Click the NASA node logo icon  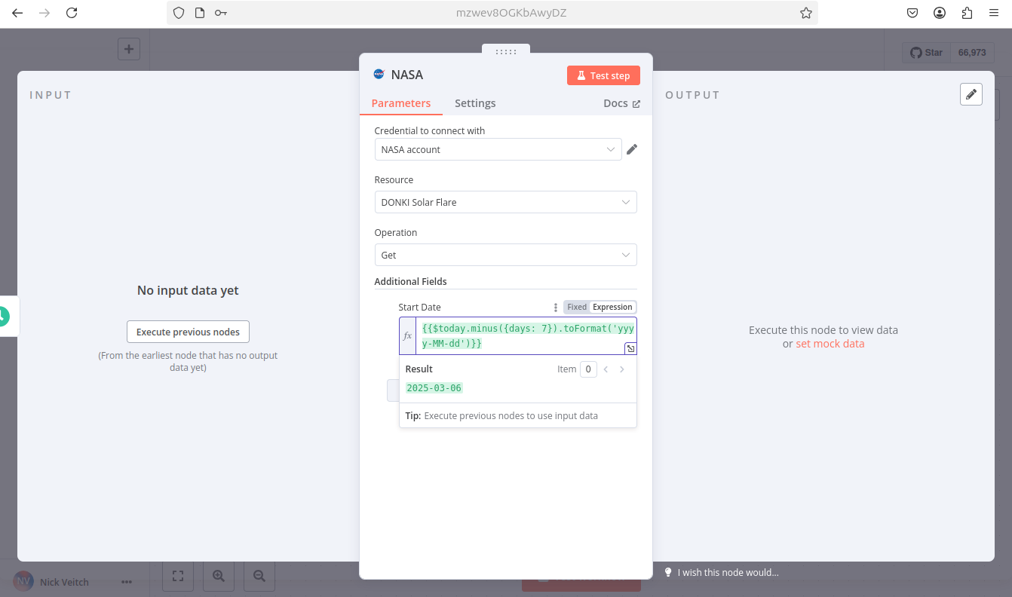click(x=379, y=75)
